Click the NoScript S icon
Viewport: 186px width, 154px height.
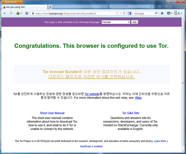[27, 13]
